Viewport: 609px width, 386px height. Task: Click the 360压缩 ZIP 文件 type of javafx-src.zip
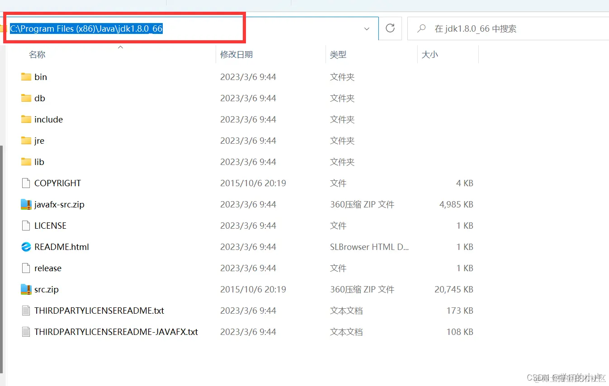click(362, 204)
